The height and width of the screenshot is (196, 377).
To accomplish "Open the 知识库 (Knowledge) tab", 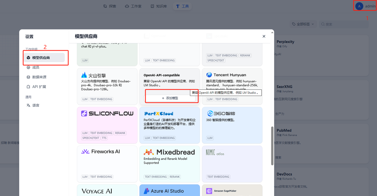I will pyautogui.click(x=158, y=6).
